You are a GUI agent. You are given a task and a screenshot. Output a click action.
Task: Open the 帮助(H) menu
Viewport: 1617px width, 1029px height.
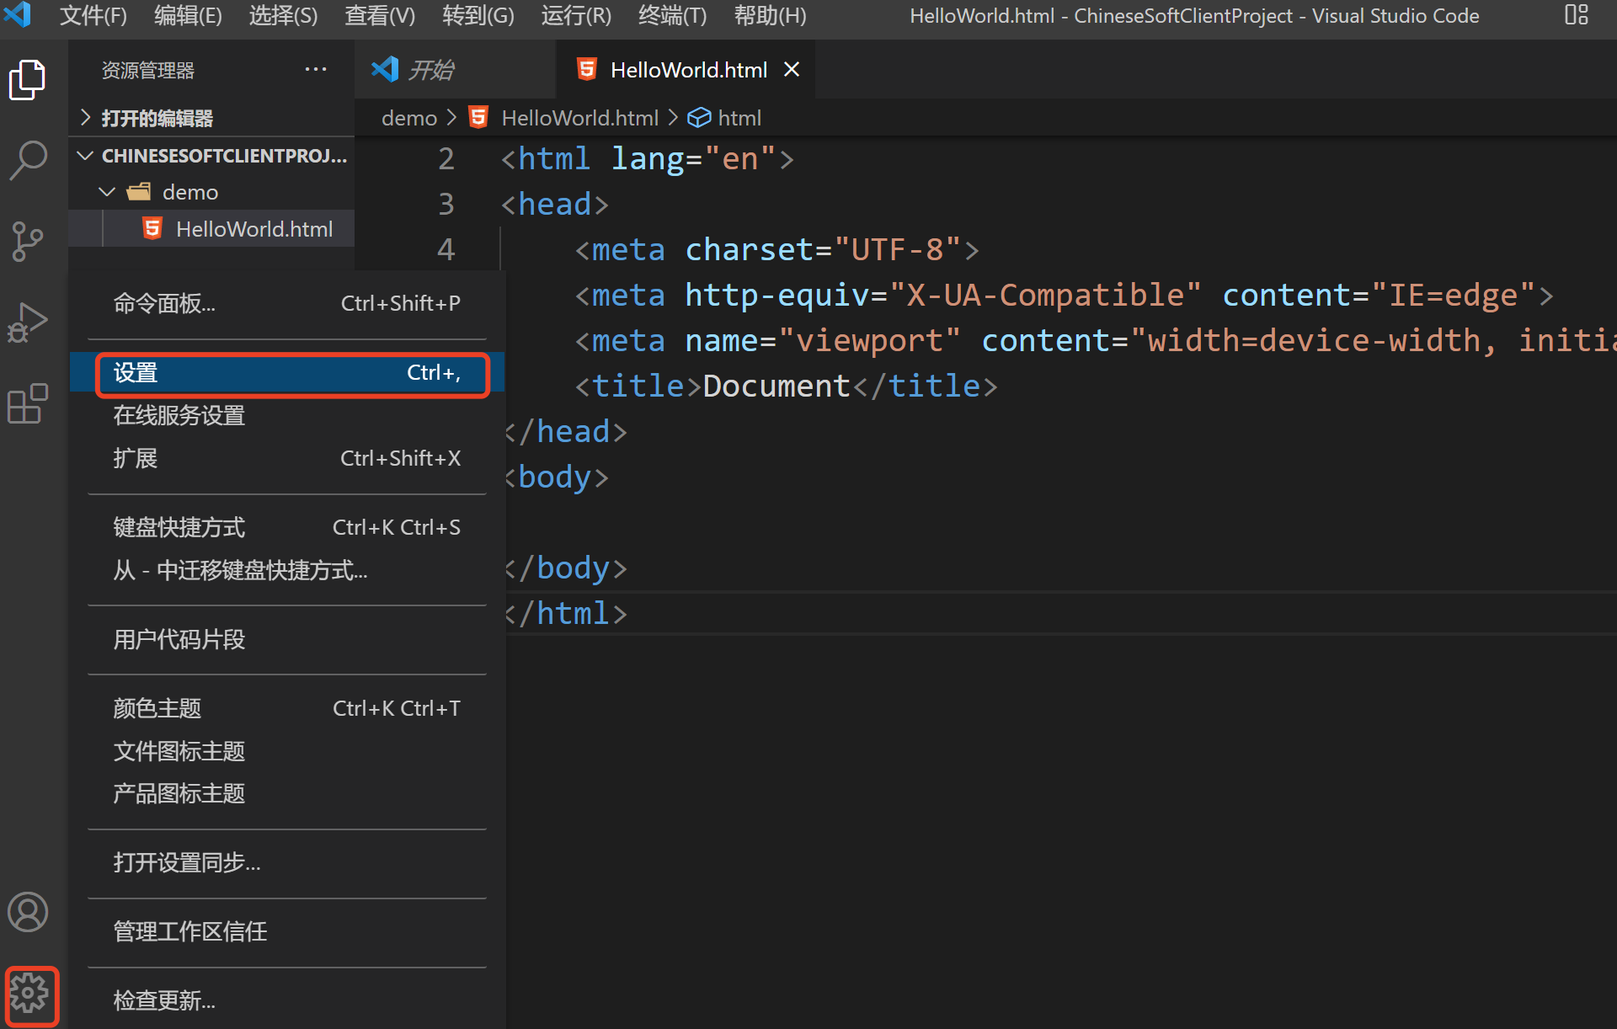pyautogui.click(x=771, y=15)
